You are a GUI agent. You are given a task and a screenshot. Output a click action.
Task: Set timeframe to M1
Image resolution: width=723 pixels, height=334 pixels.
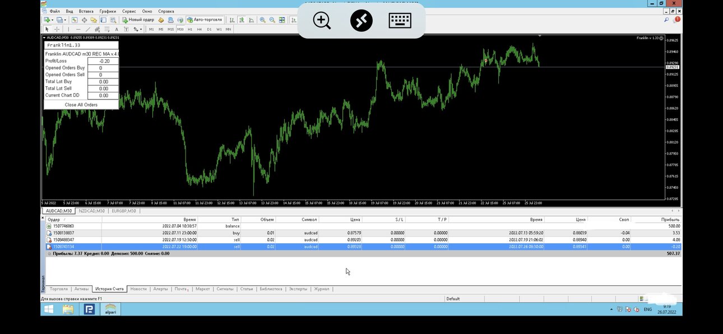pyautogui.click(x=151, y=29)
